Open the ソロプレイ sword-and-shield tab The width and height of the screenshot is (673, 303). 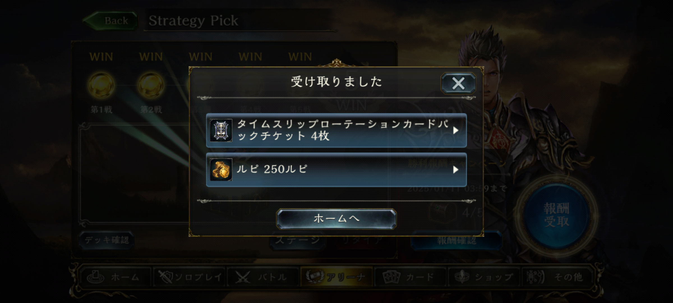(190, 277)
